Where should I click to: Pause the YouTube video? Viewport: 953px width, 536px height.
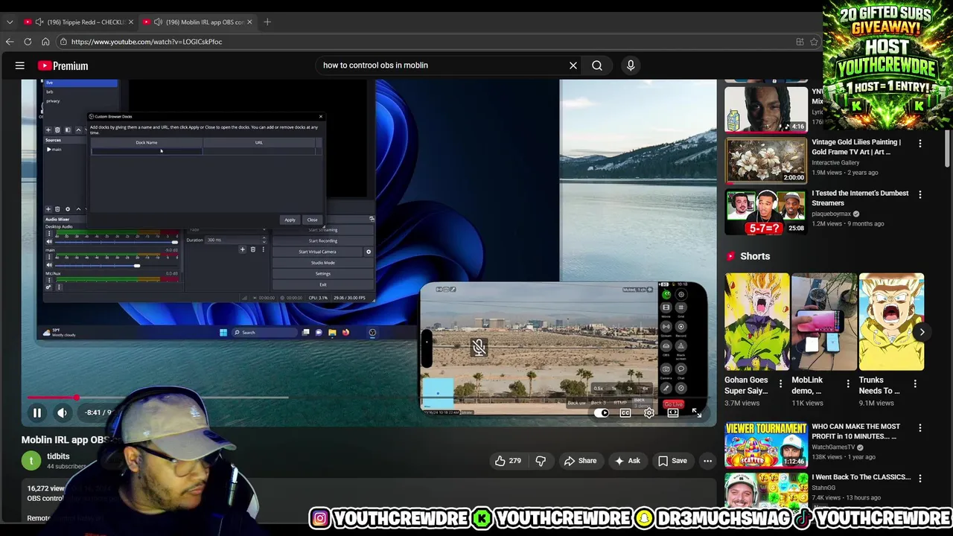click(36, 412)
